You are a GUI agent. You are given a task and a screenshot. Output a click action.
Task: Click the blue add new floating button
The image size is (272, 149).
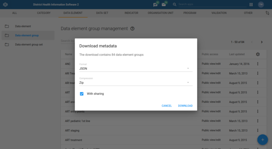(263, 140)
